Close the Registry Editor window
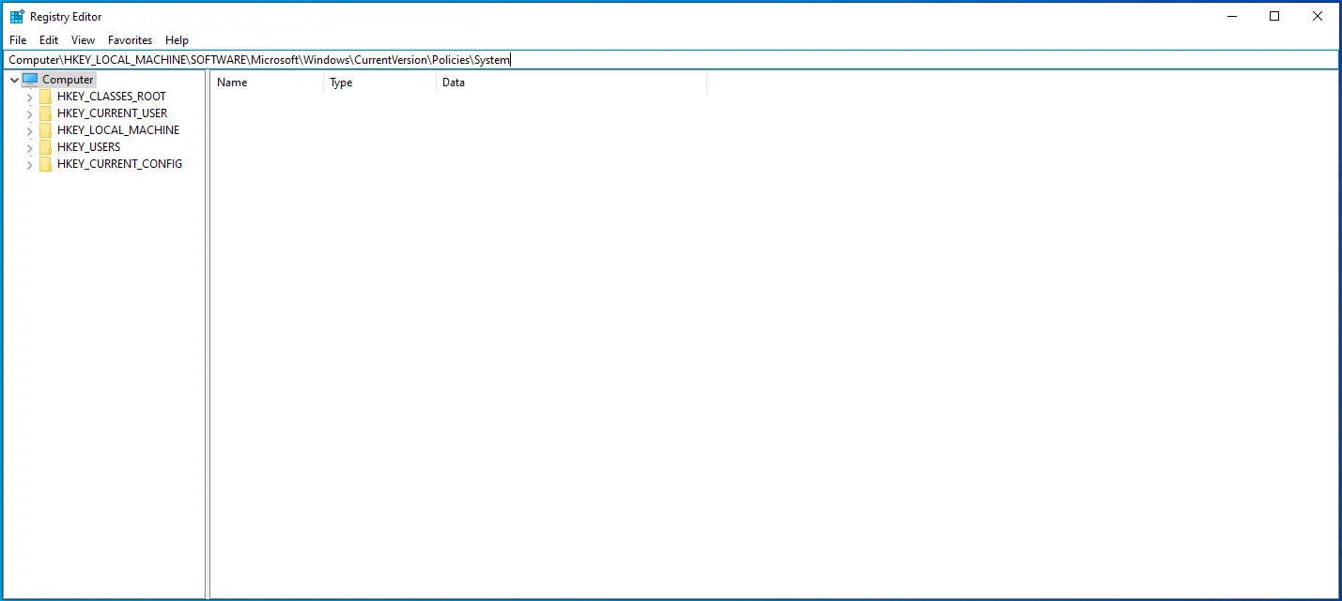 [1318, 16]
